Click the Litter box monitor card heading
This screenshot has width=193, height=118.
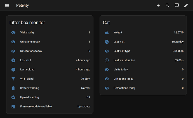coord(27,23)
